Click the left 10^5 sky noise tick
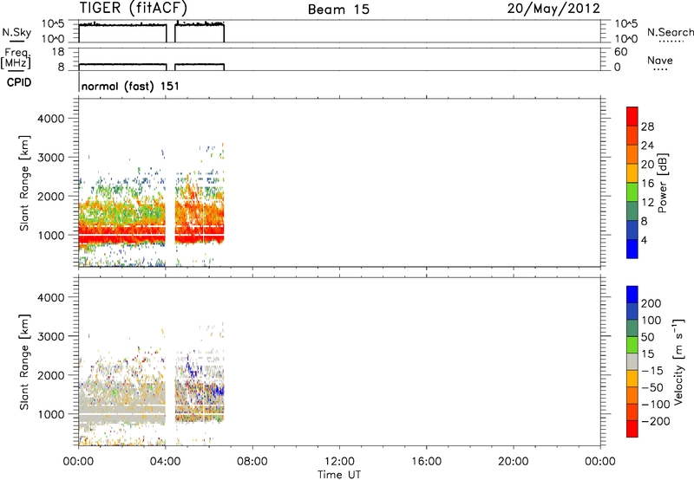This screenshot has height=480, width=694. click(x=53, y=24)
